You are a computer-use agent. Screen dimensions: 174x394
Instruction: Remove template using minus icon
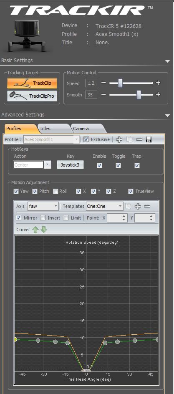click(147, 206)
